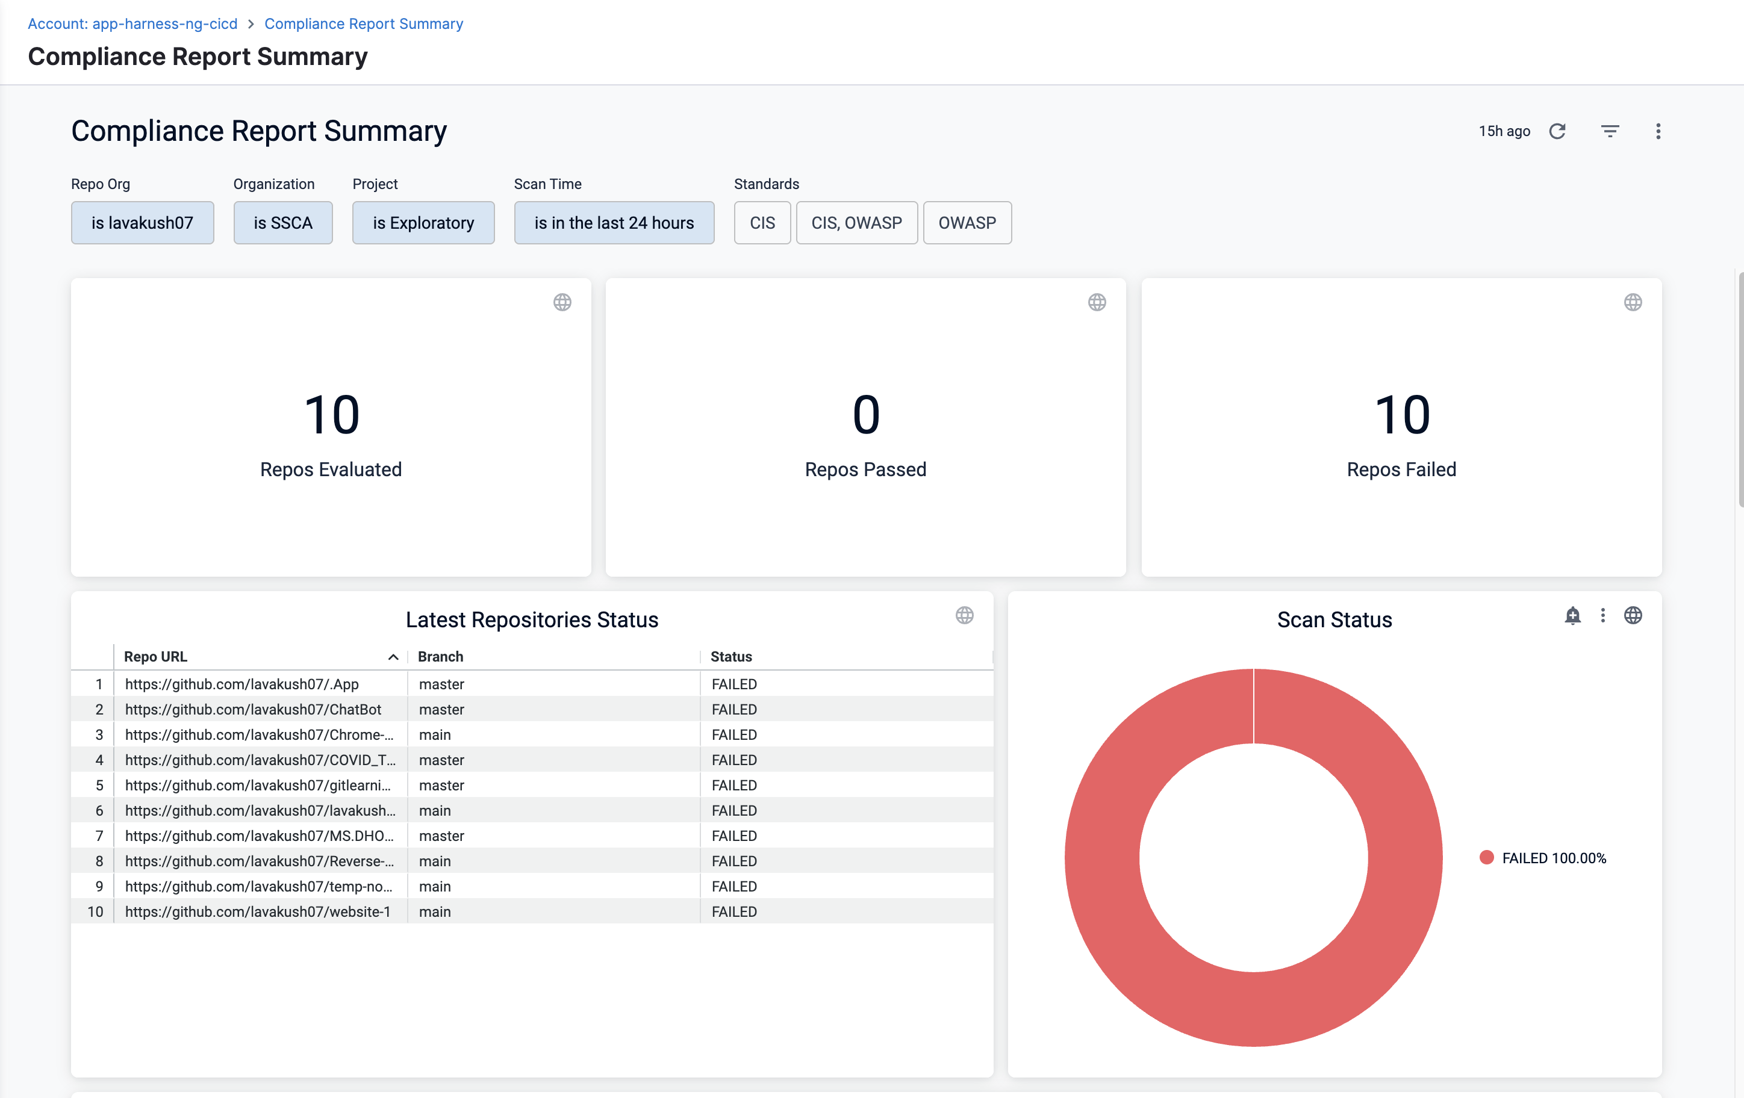Click the Status column header

tap(730, 657)
